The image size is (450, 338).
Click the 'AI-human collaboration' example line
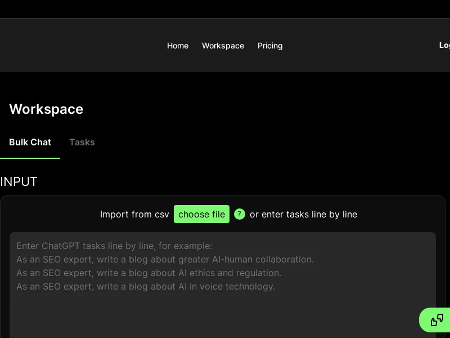coord(165,260)
